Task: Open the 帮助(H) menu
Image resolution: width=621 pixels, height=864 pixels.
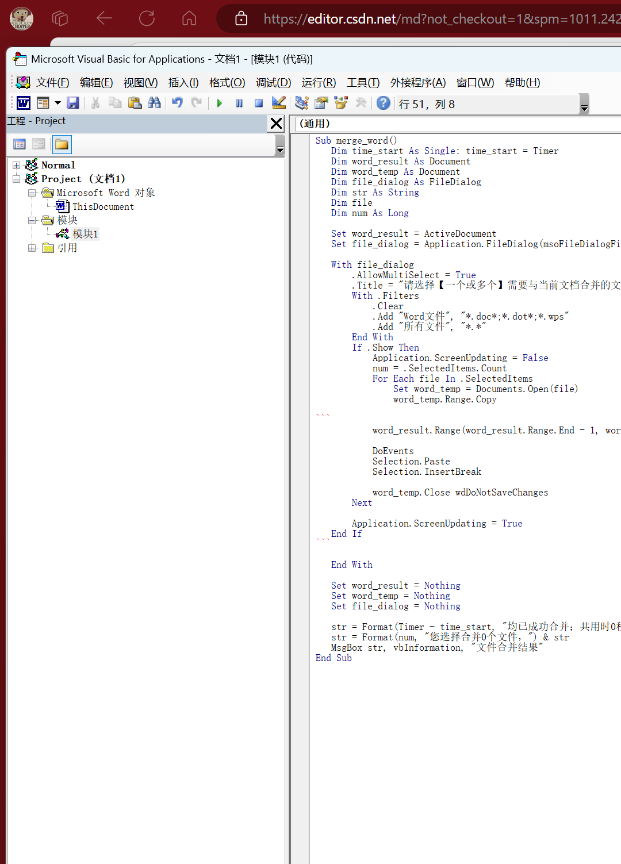Action: pyautogui.click(x=522, y=82)
